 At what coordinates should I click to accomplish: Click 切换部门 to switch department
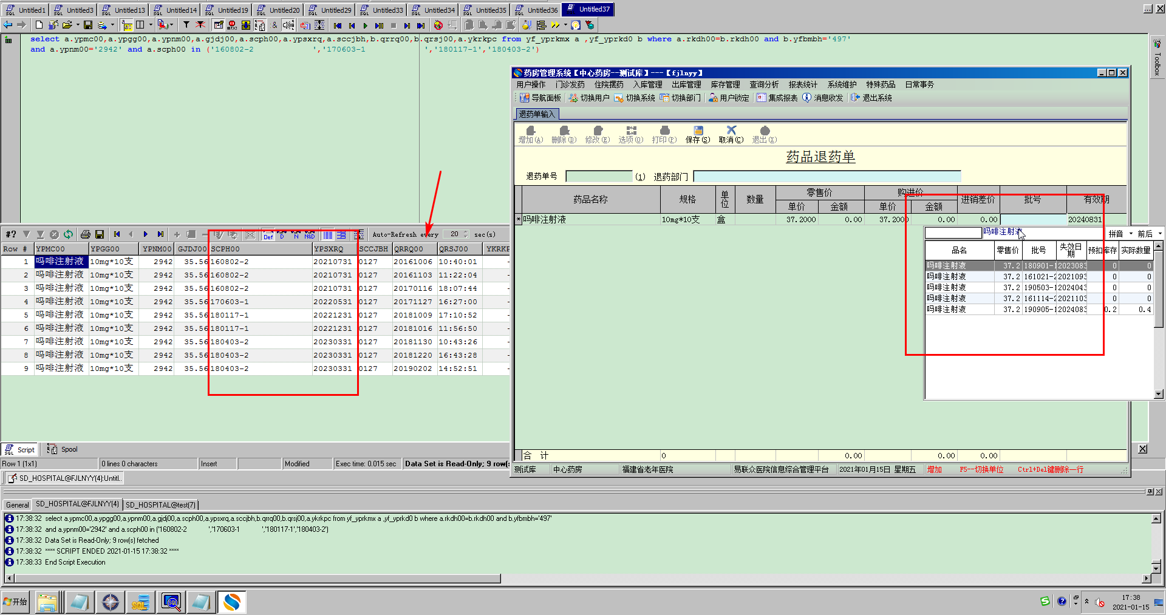click(x=680, y=98)
